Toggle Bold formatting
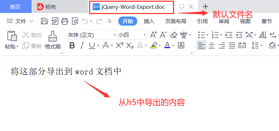279x131 pixels. (x=72, y=46)
